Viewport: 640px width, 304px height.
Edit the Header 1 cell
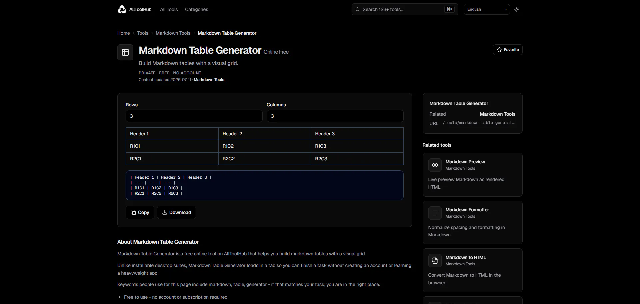[x=172, y=134]
